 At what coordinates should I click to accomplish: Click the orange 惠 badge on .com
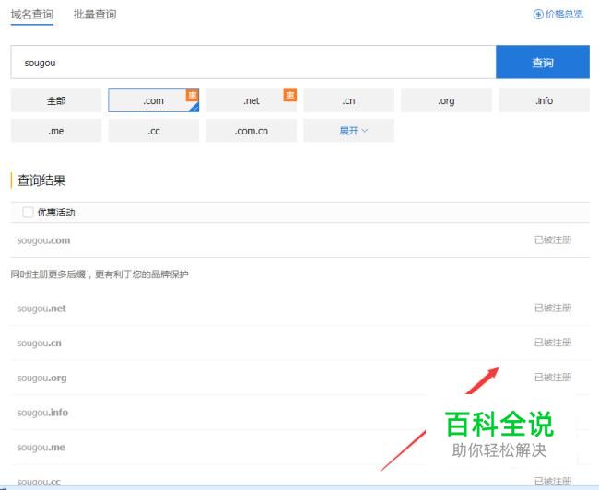pos(193,95)
